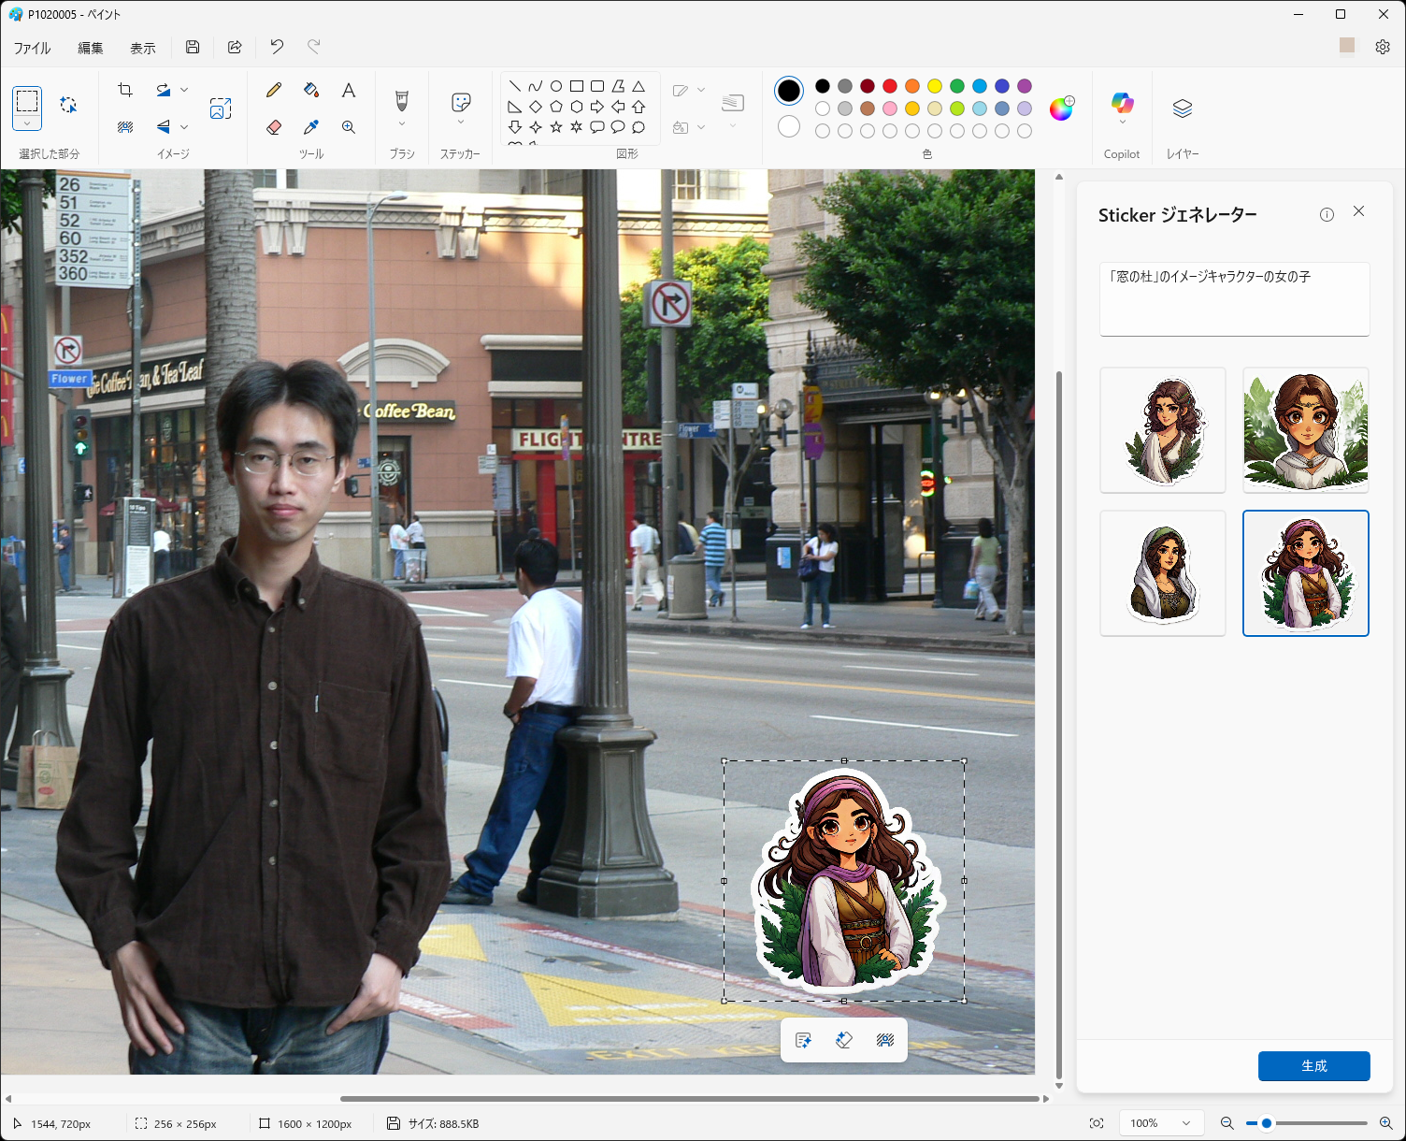
Task: Pick the red color swatch from the palette
Action: tap(890, 86)
